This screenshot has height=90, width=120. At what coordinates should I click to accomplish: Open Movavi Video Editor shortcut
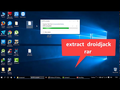click(16, 52)
